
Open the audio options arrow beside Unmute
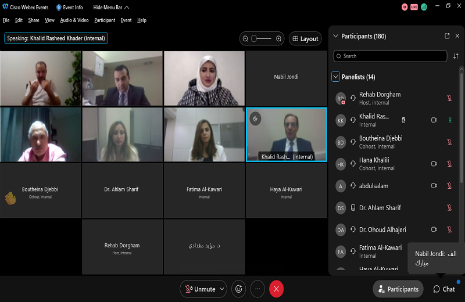tap(221, 289)
